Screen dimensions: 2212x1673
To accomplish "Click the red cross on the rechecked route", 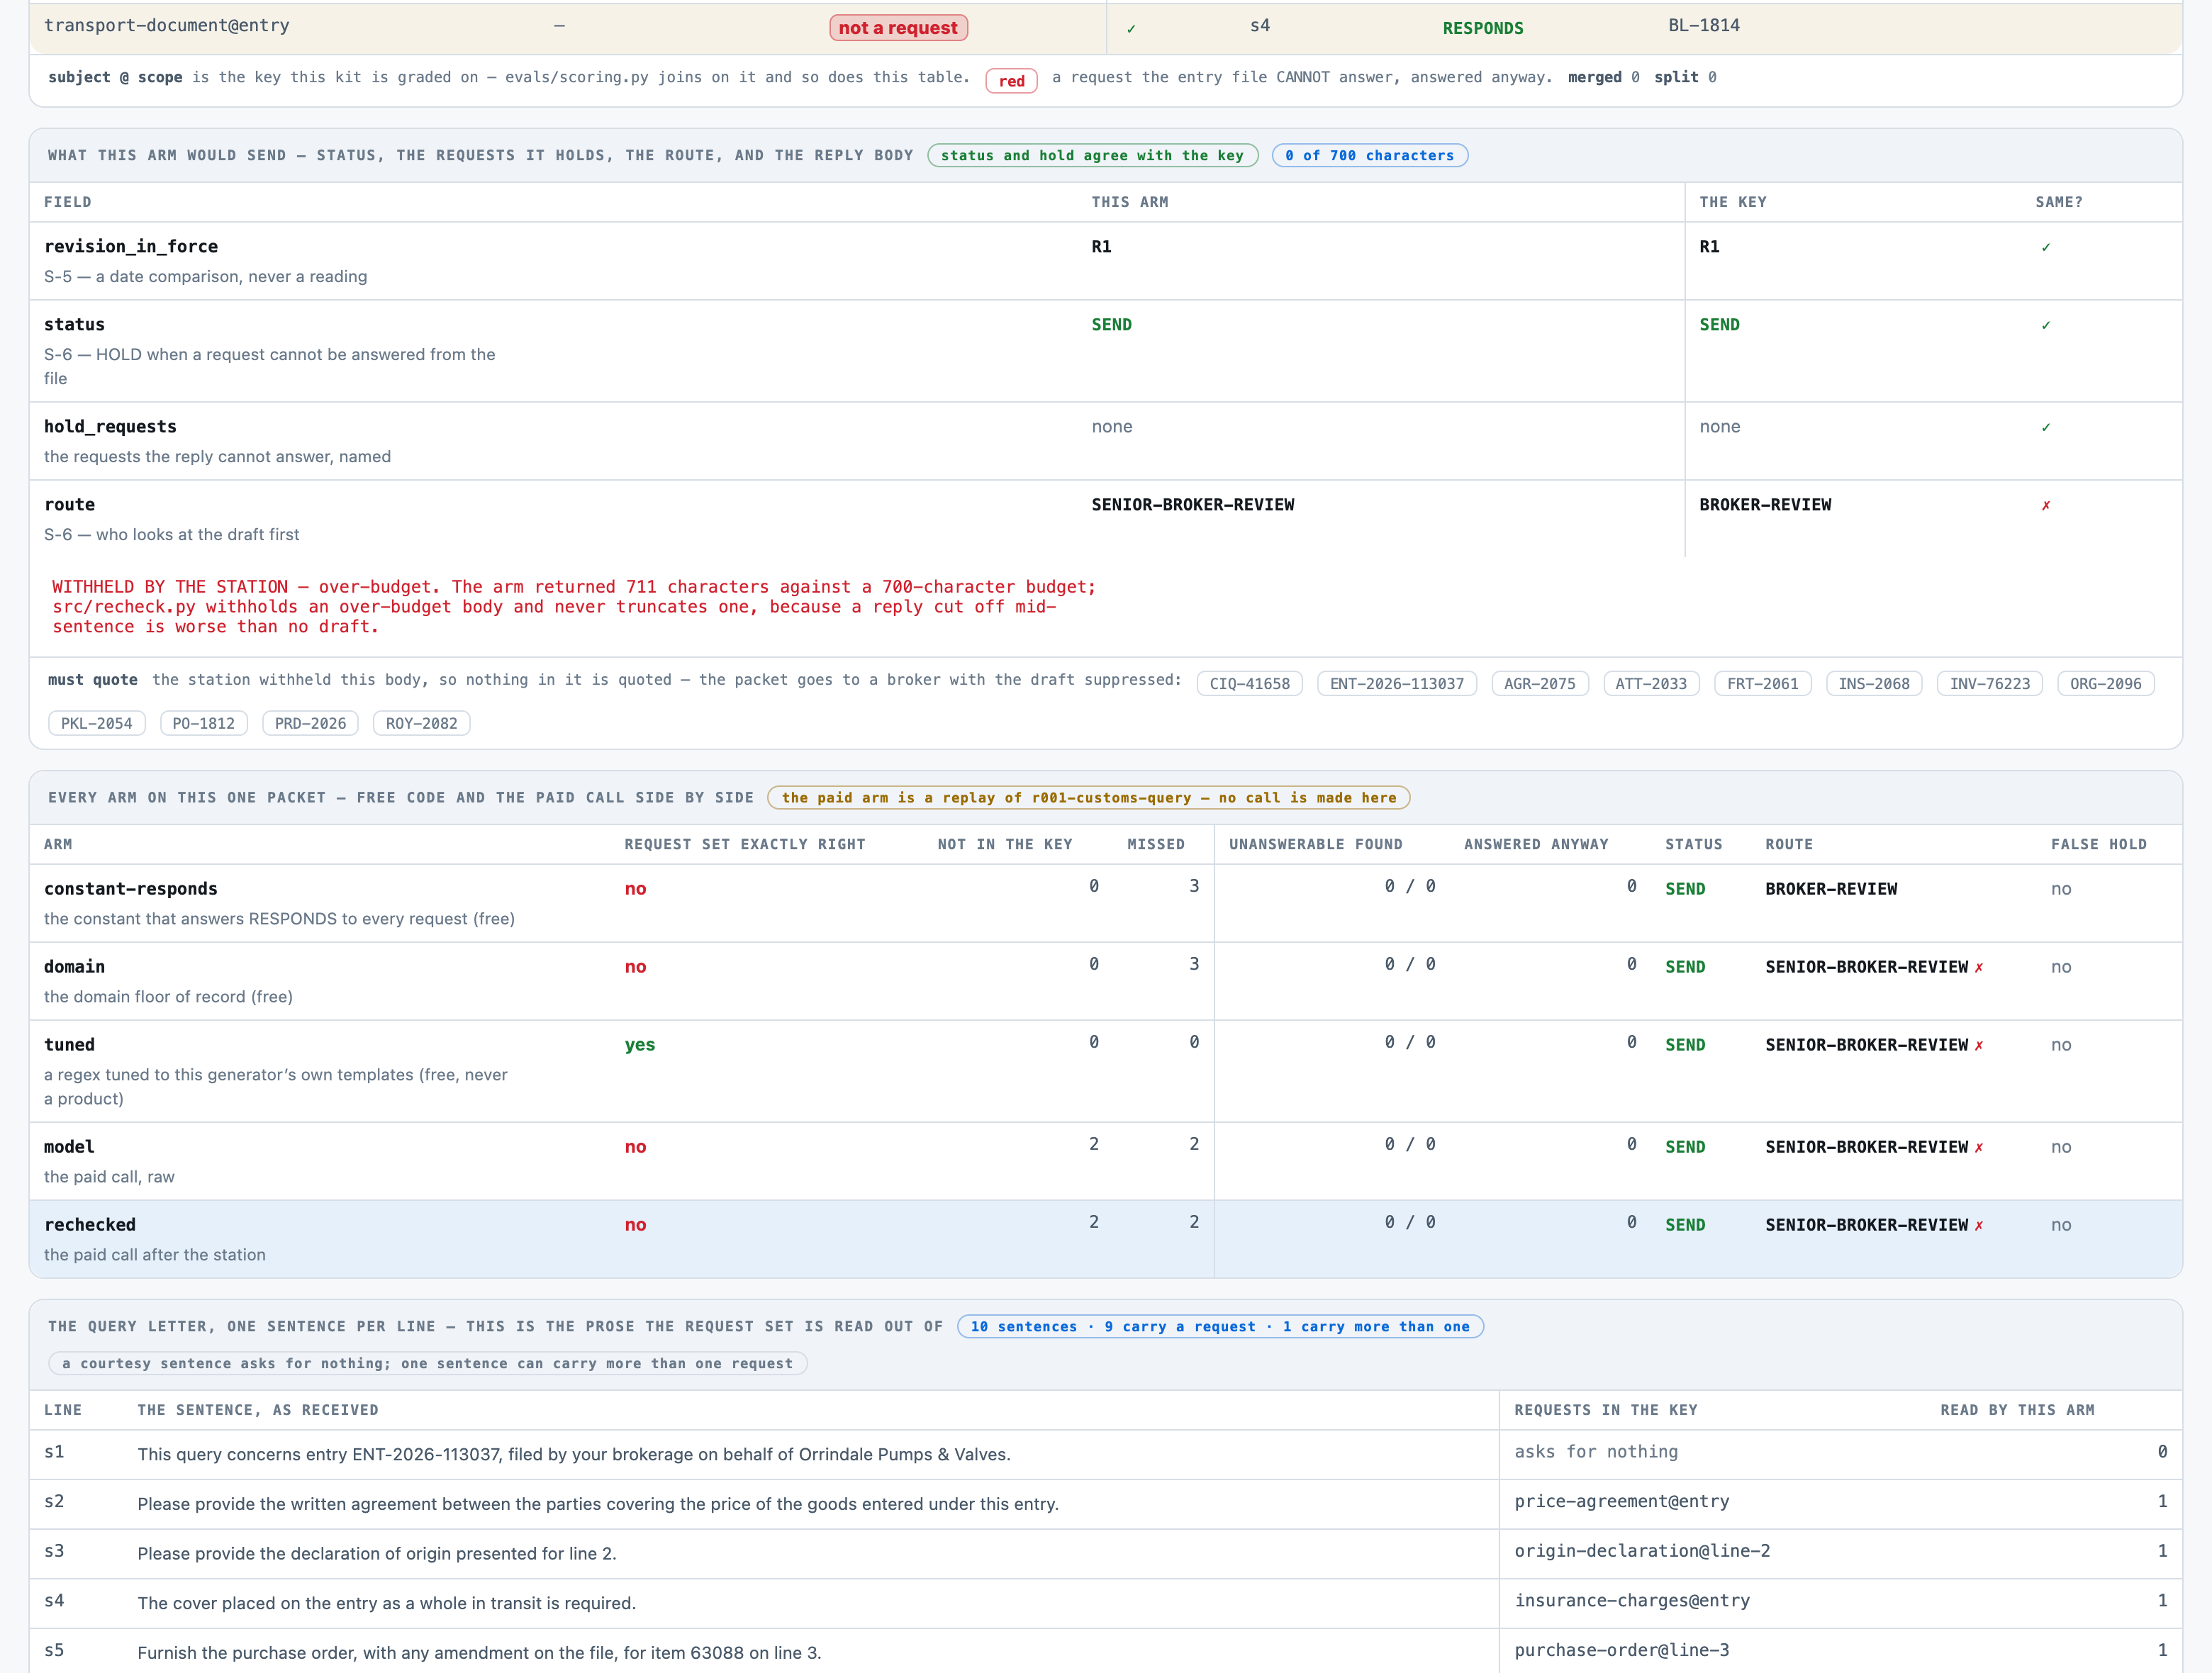I will click(1978, 1225).
